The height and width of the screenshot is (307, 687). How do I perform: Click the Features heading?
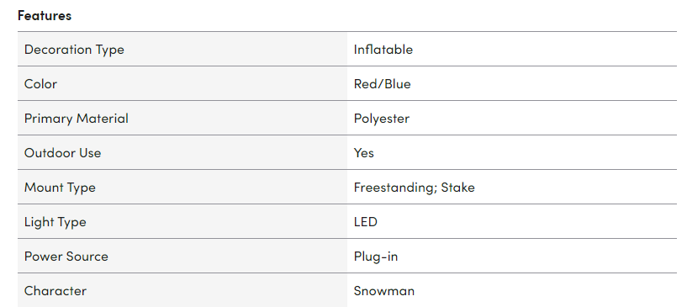click(45, 15)
